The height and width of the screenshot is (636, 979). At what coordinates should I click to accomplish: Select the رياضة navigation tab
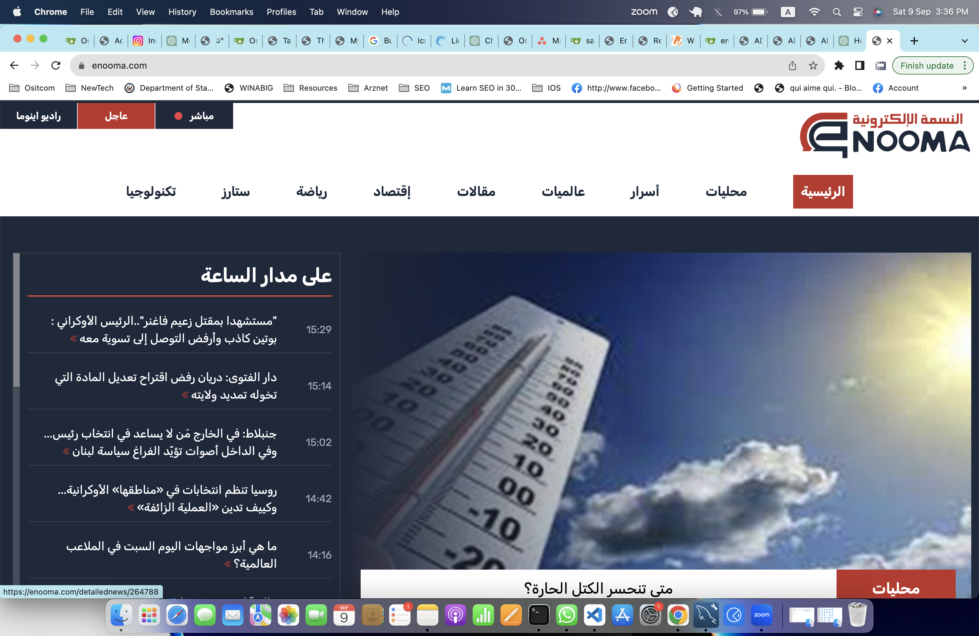311,192
